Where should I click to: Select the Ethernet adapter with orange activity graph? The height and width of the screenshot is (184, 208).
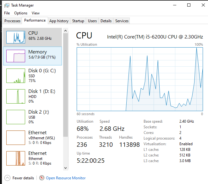coord(32,158)
